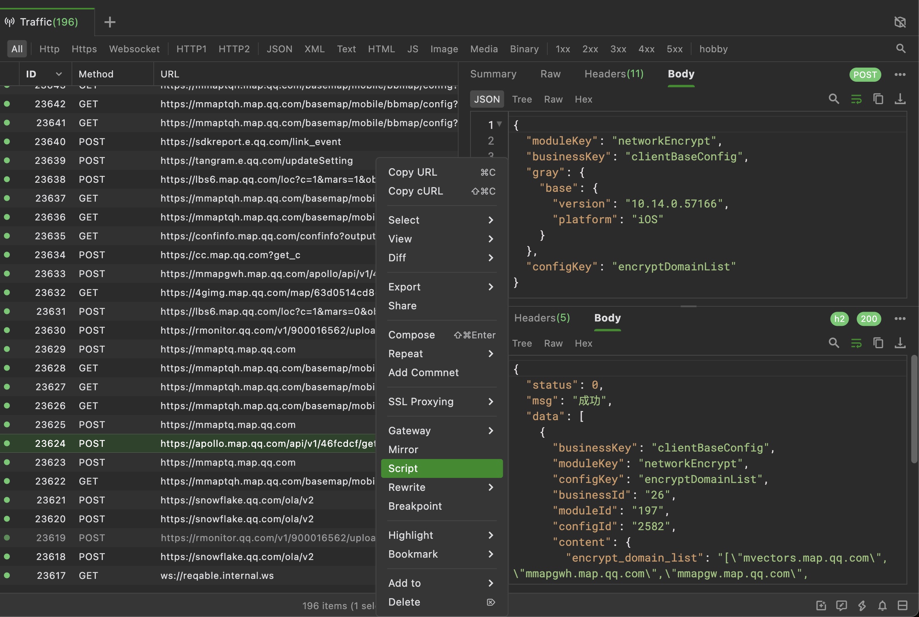Select Breakpoint in the context menu

(441, 507)
